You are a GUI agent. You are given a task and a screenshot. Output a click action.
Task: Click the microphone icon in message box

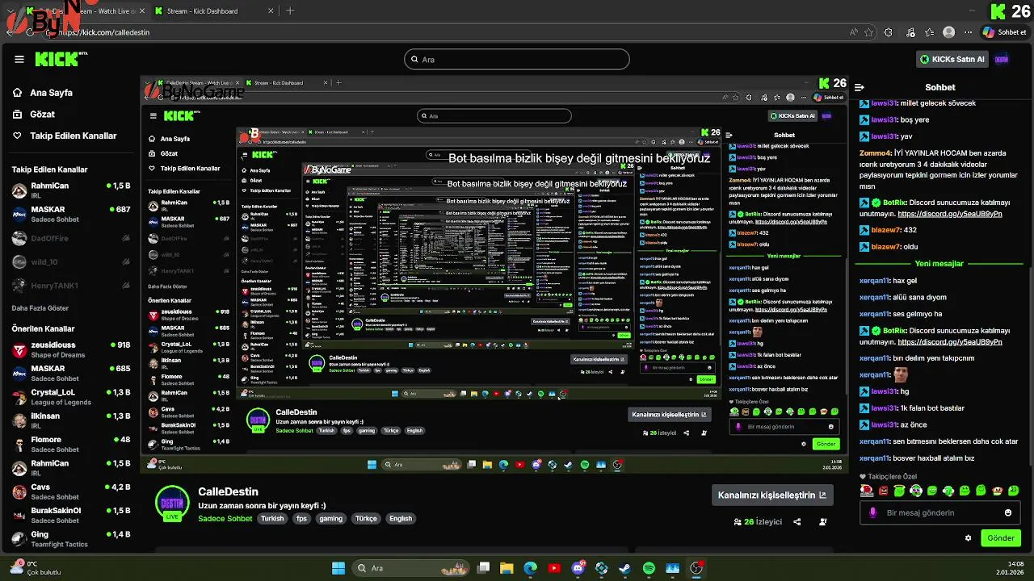click(872, 512)
